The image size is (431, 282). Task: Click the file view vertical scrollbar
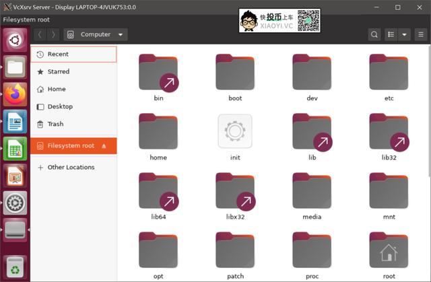pyautogui.click(x=429, y=111)
